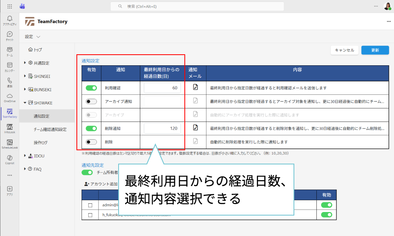Screen dimensions: 394x236
Task: Open the 設定 dropdown menu
Action: click(33, 37)
